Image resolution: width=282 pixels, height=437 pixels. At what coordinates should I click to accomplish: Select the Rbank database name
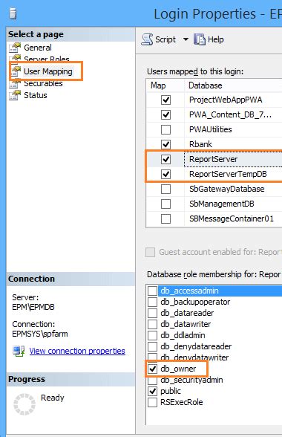200,144
